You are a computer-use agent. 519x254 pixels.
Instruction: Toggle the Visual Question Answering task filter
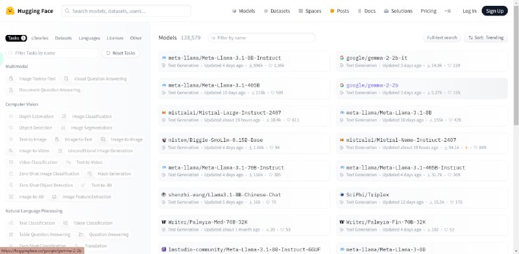[x=95, y=78]
